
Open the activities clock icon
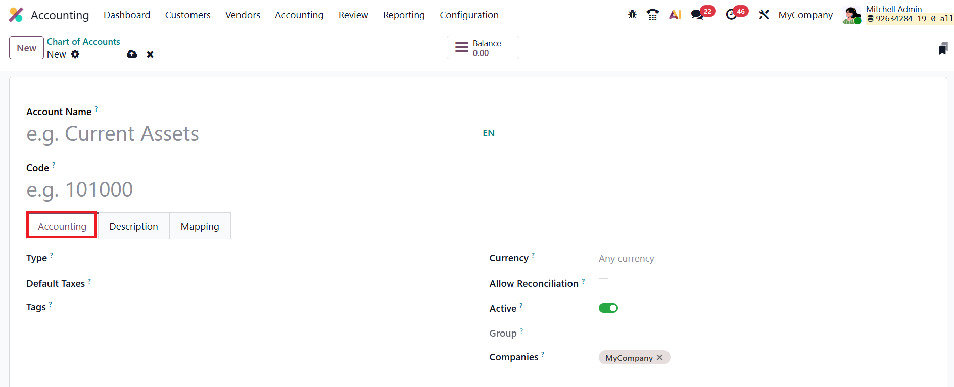click(x=731, y=15)
